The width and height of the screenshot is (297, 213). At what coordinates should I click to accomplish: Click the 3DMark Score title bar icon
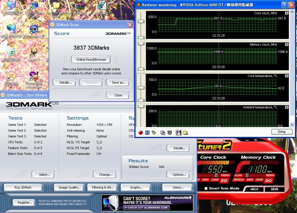click(x=52, y=24)
